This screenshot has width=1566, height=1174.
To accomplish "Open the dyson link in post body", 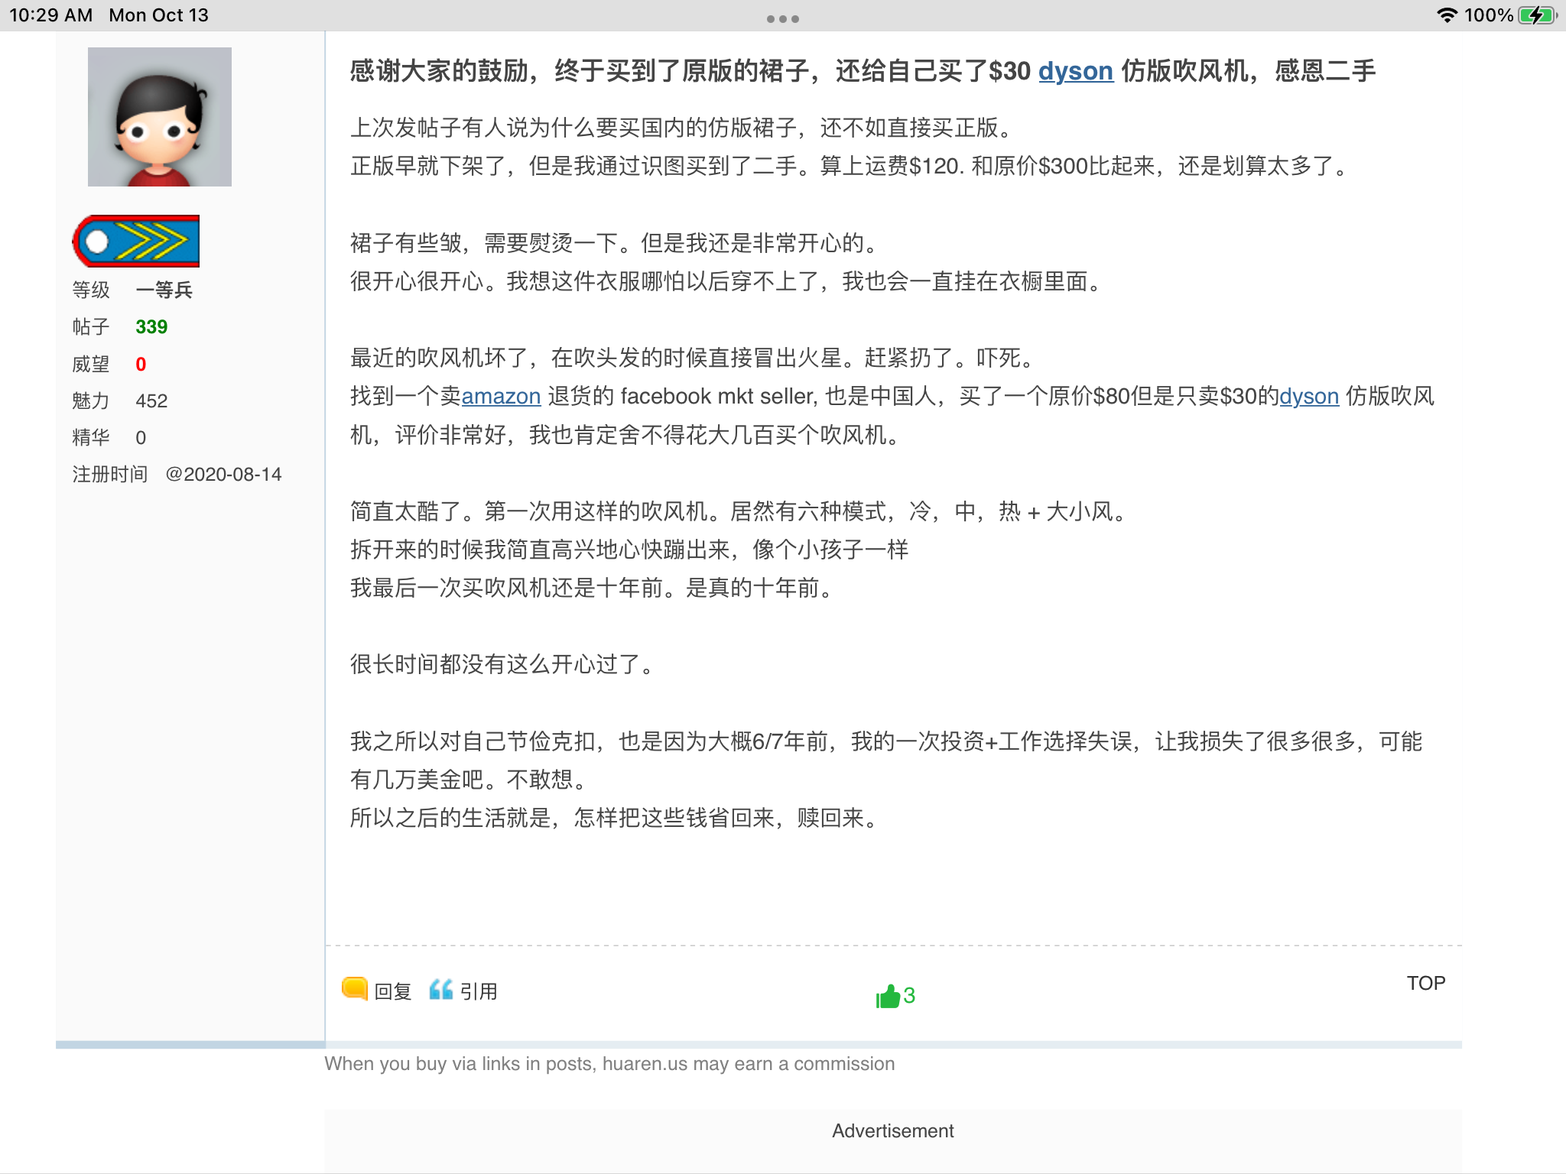I will (x=1308, y=396).
